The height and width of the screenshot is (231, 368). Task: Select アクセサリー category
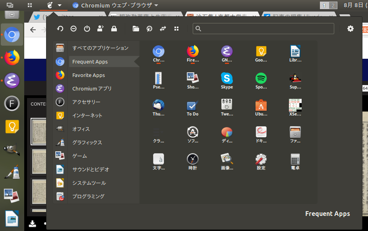pyautogui.click(x=104, y=102)
